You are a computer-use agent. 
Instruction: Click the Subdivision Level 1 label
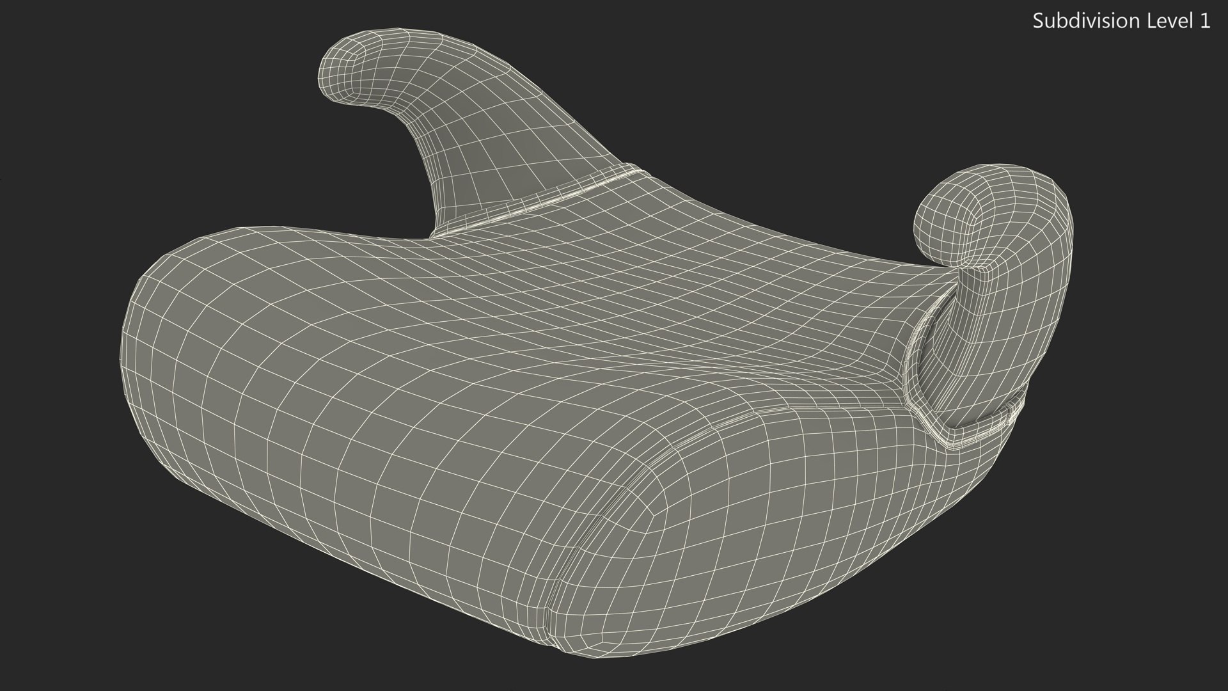(x=1121, y=21)
